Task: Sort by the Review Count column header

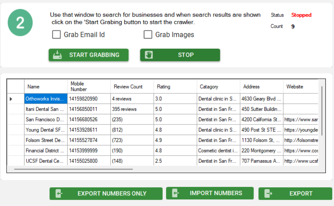Action: [132, 86]
